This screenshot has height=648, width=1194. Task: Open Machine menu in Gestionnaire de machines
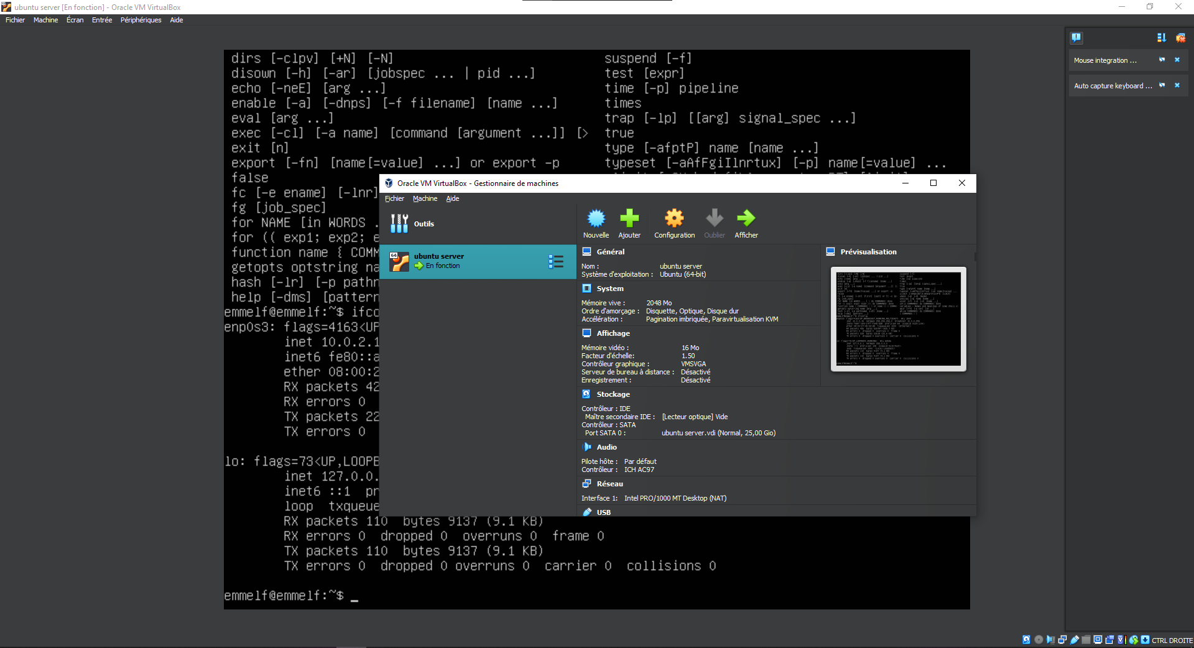click(425, 199)
